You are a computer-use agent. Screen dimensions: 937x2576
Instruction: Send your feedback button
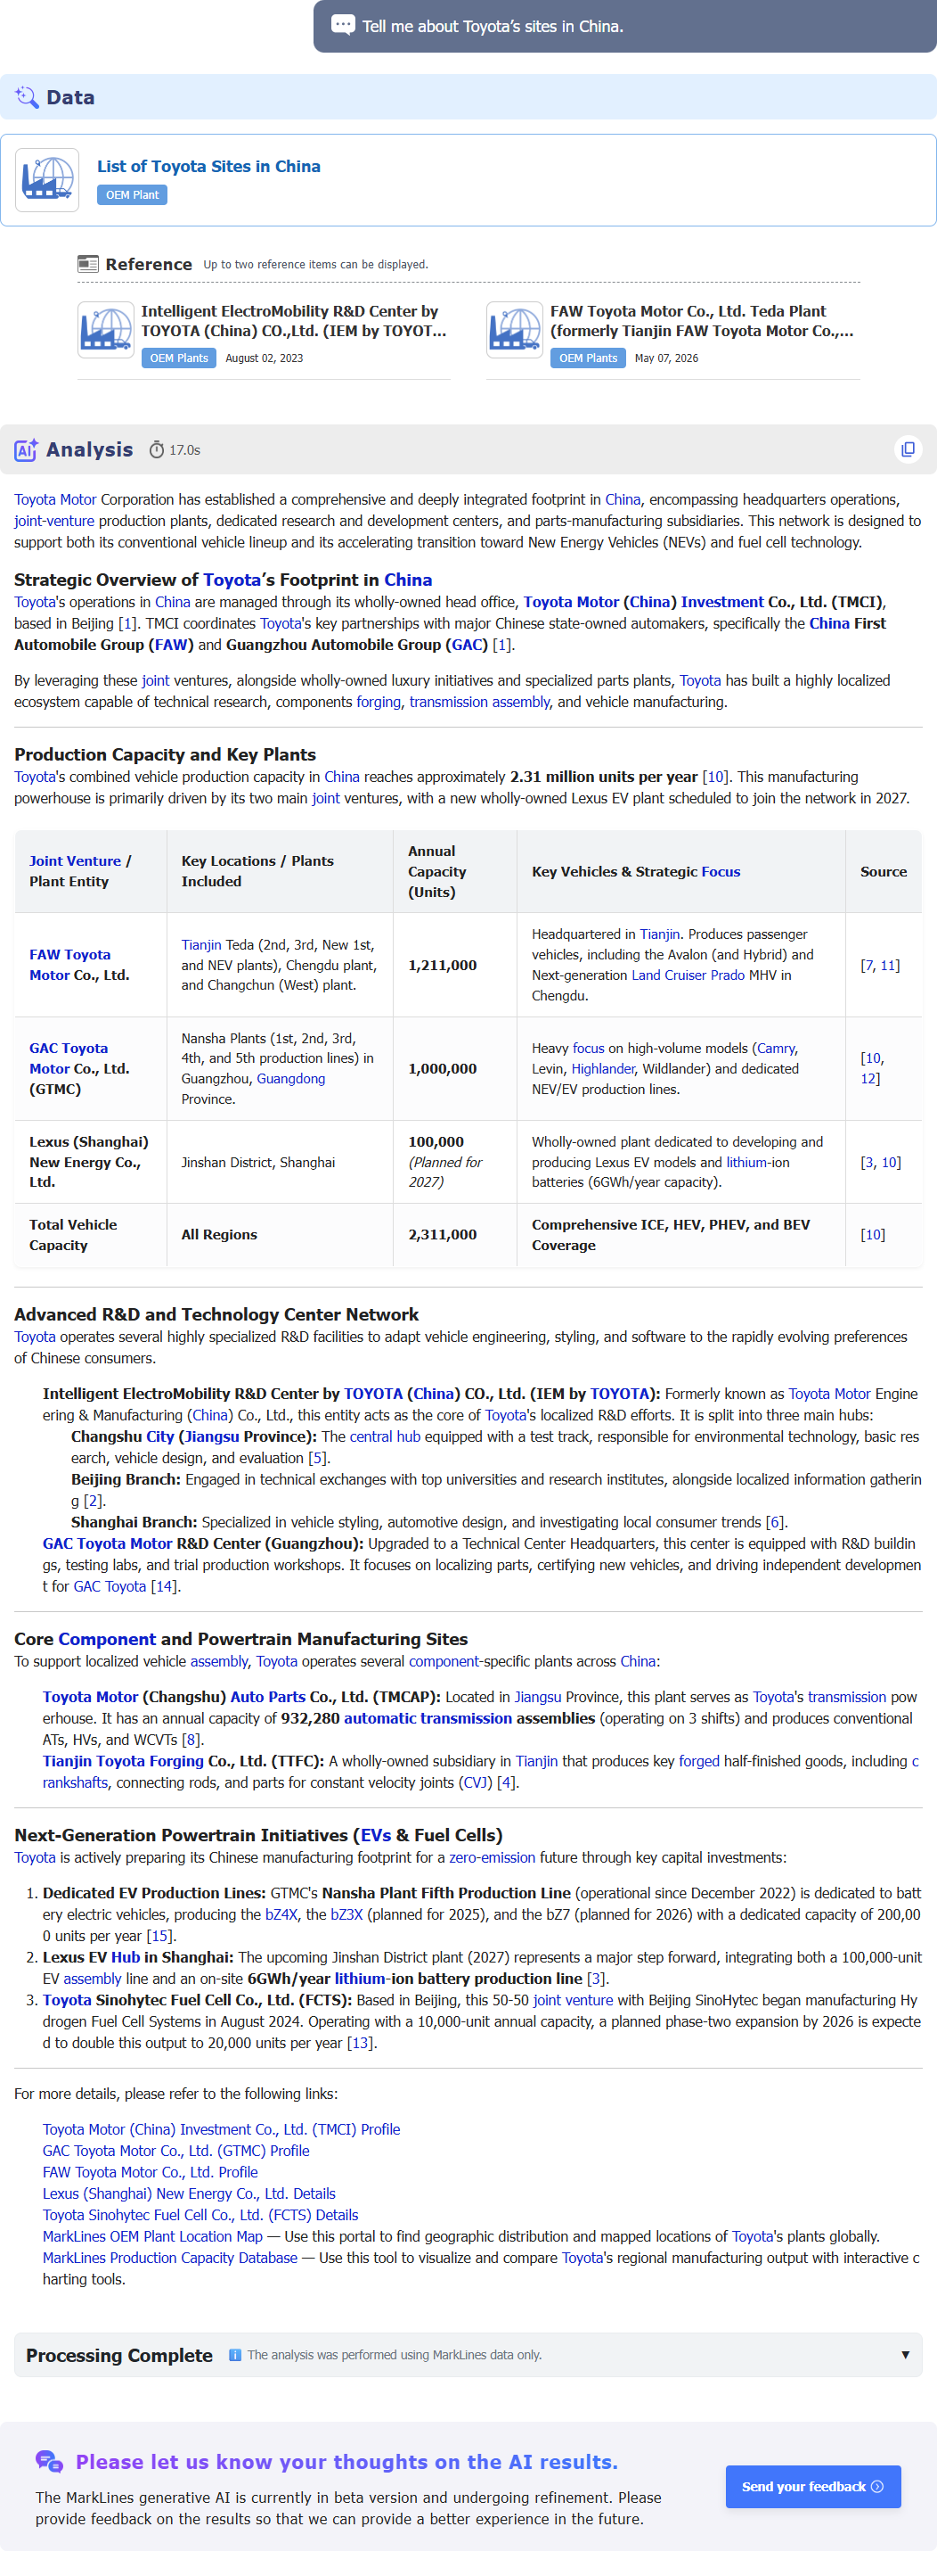pos(813,2486)
